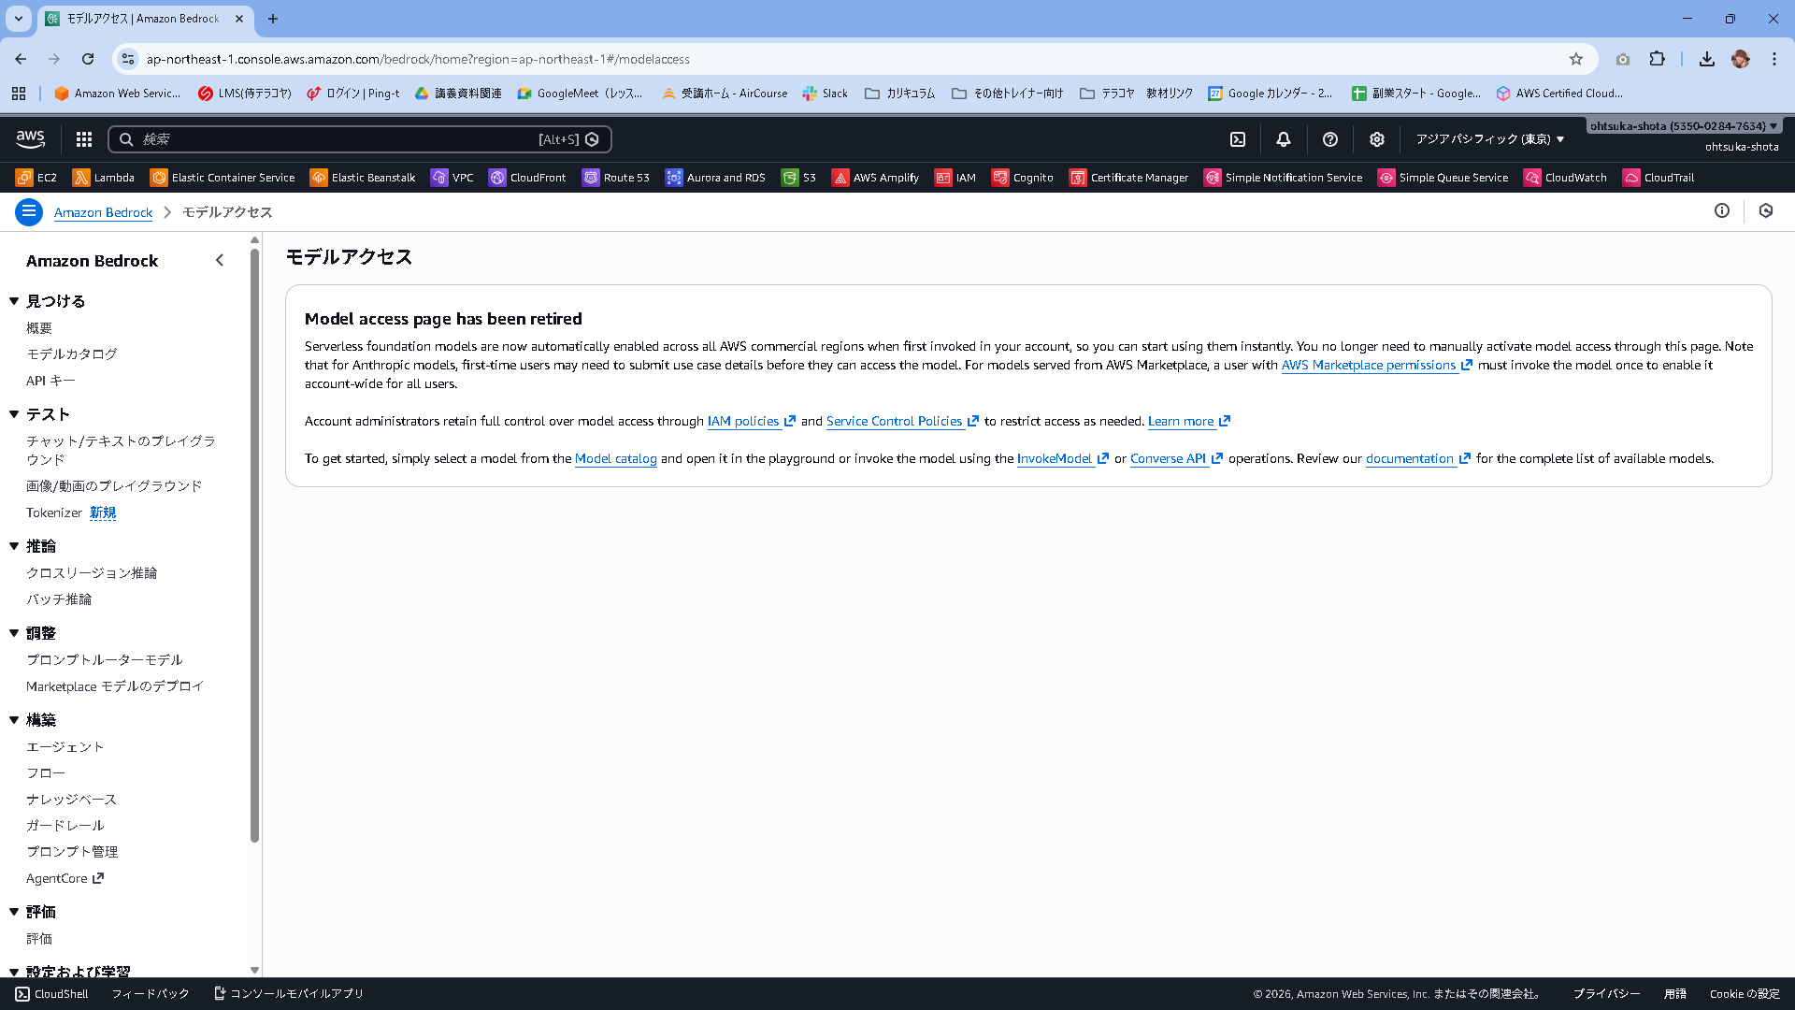This screenshot has height=1010, width=1795.
Task: Collapse the Amazon Bedrock sidebar
Action: 220,261
